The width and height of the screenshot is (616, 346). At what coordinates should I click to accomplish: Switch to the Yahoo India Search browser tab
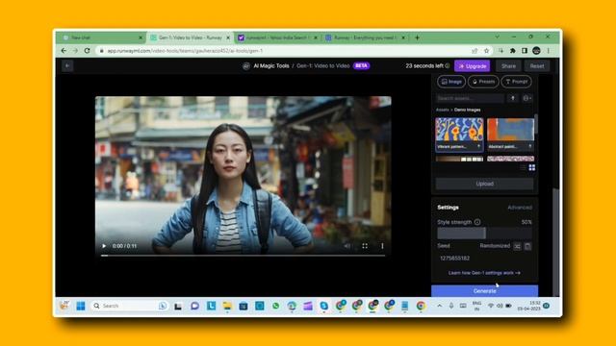pyautogui.click(x=277, y=37)
